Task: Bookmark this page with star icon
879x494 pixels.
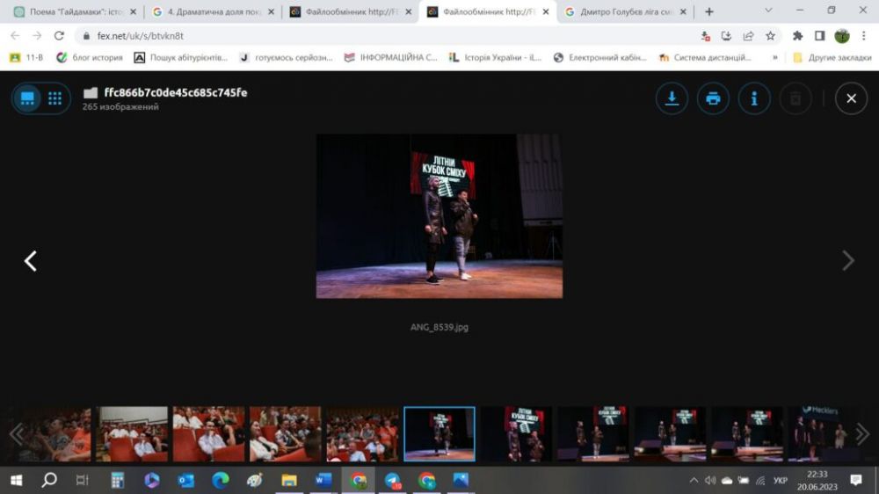Action: pos(770,36)
